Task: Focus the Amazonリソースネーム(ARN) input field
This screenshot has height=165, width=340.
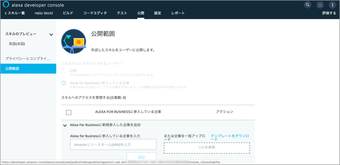Action: (x=113, y=145)
